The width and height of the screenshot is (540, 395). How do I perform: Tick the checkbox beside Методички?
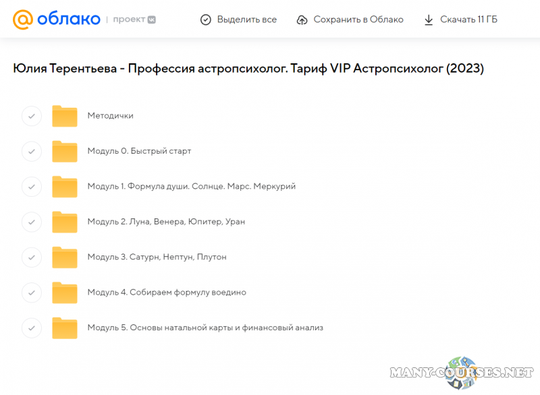pyautogui.click(x=32, y=116)
